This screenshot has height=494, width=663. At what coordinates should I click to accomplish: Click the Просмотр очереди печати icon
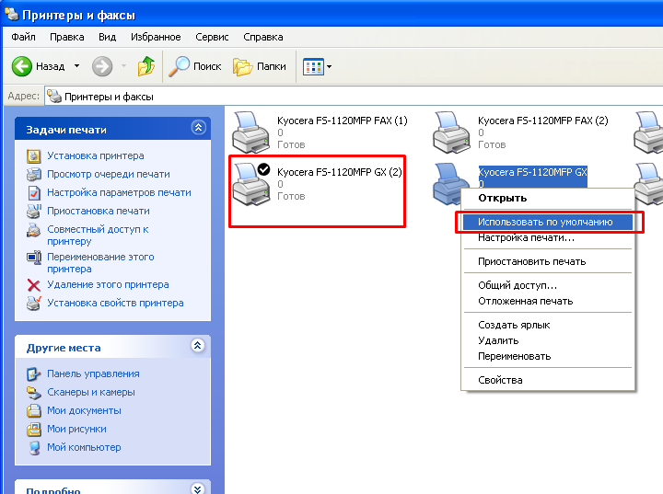pos(34,174)
